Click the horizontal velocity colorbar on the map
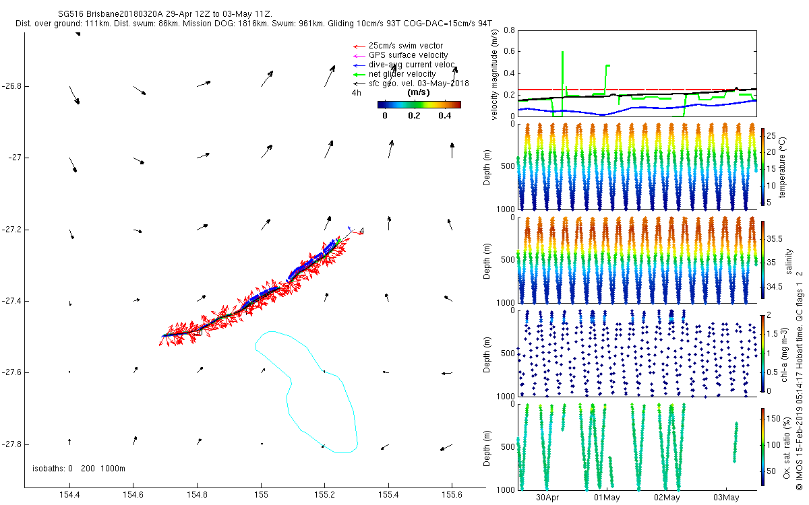 (x=419, y=104)
